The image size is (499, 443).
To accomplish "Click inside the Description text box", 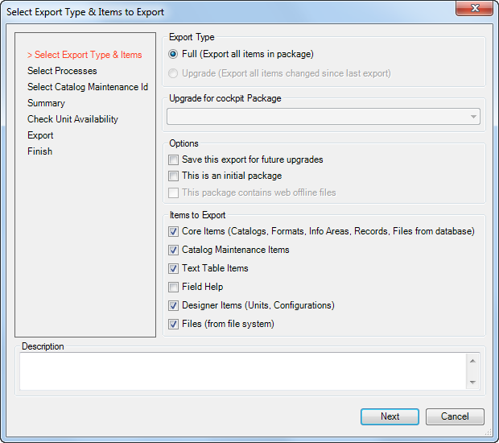I will tap(243, 371).
